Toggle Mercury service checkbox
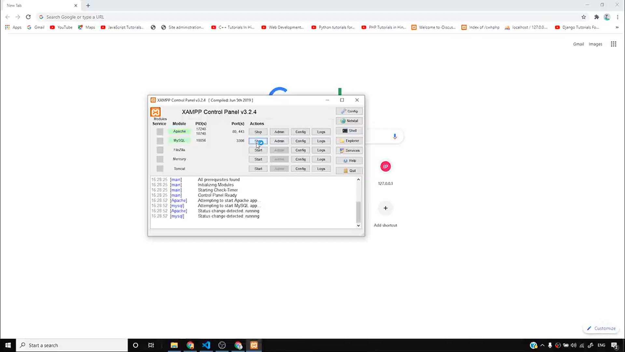Image resolution: width=625 pixels, height=352 pixels. (x=160, y=159)
